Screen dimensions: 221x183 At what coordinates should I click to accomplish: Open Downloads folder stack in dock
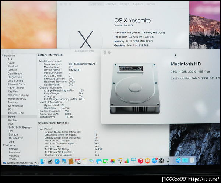[185, 160]
